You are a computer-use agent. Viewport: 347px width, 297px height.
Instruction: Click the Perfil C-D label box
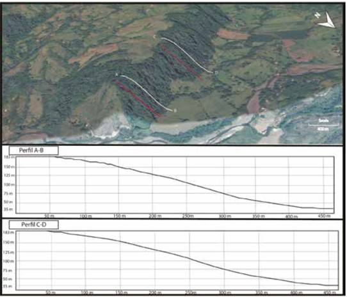coord(34,225)
